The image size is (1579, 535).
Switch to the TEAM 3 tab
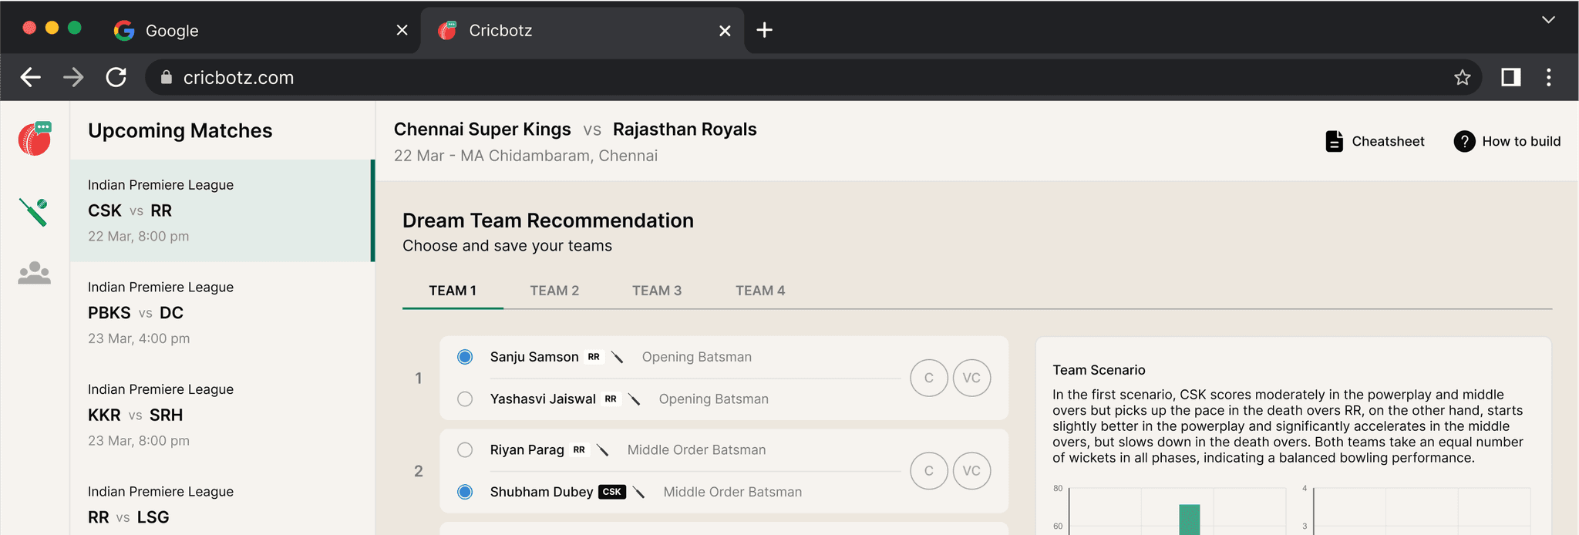[657, 291]
